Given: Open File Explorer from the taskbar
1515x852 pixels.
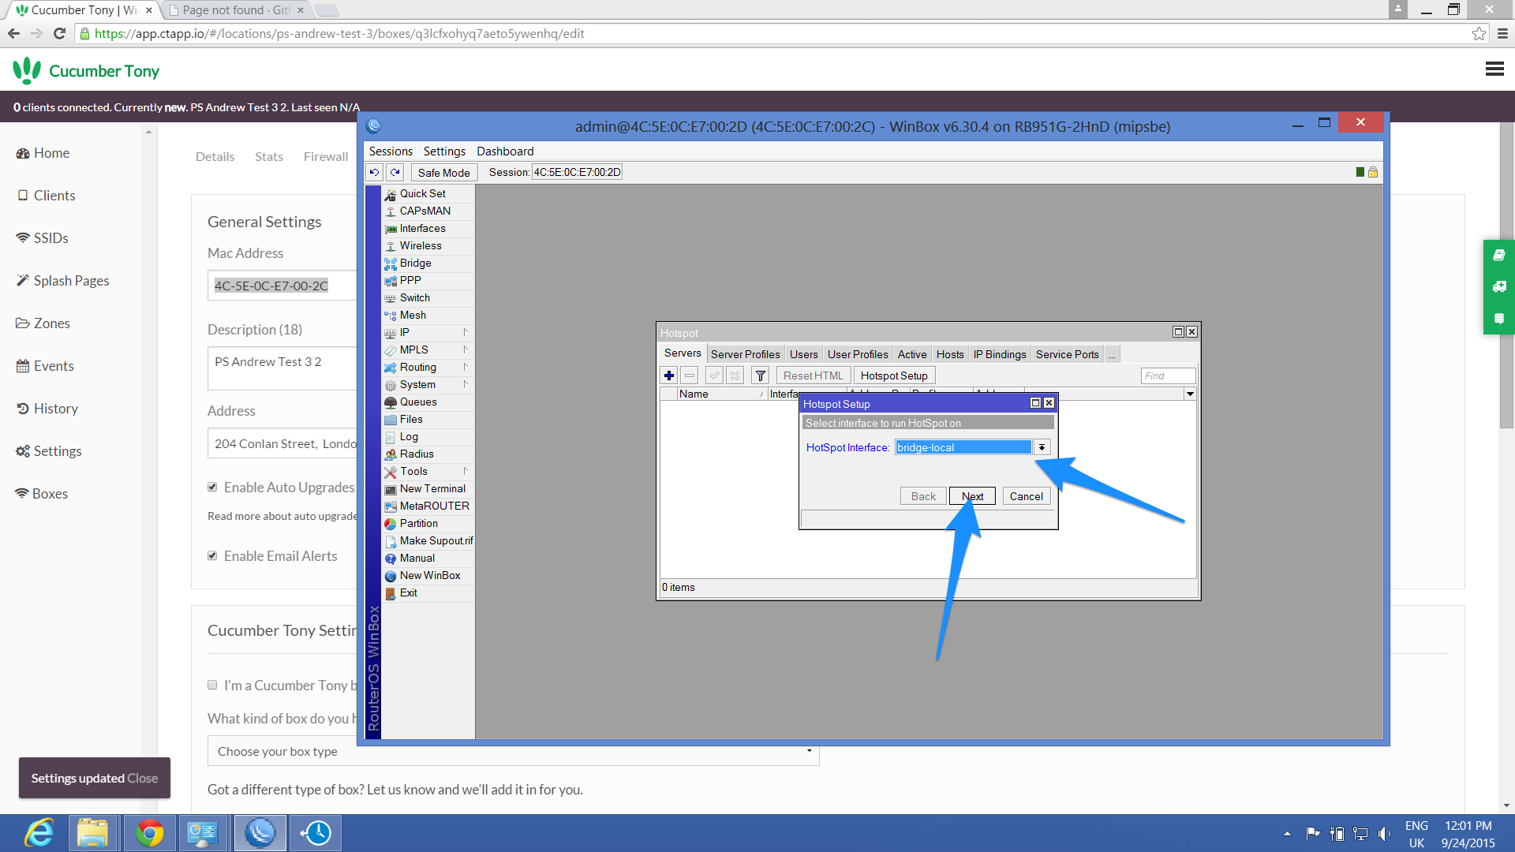Looking at the screenshot, I should [x=93, y=833].
